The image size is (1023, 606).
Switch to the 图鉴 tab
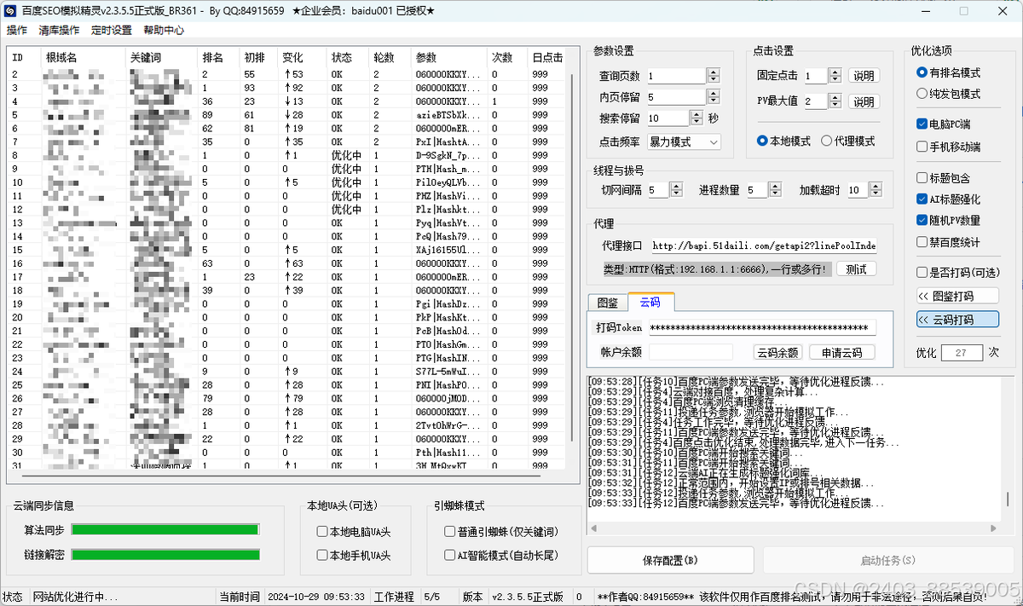tap(606, 302)
